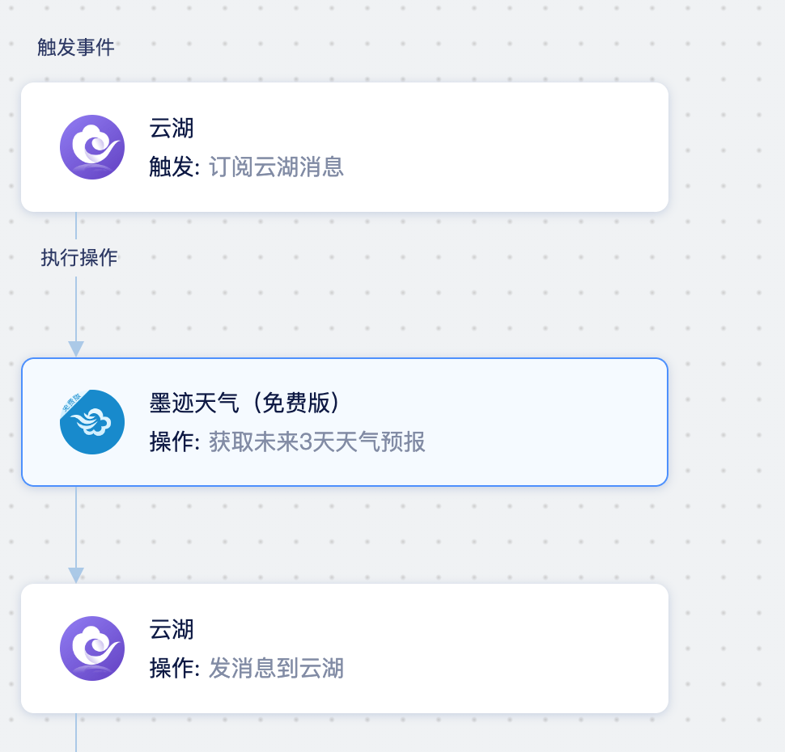Open the 发消息到云湖 operation
This screenshot has width=785, height=752.
coord(276,669)
